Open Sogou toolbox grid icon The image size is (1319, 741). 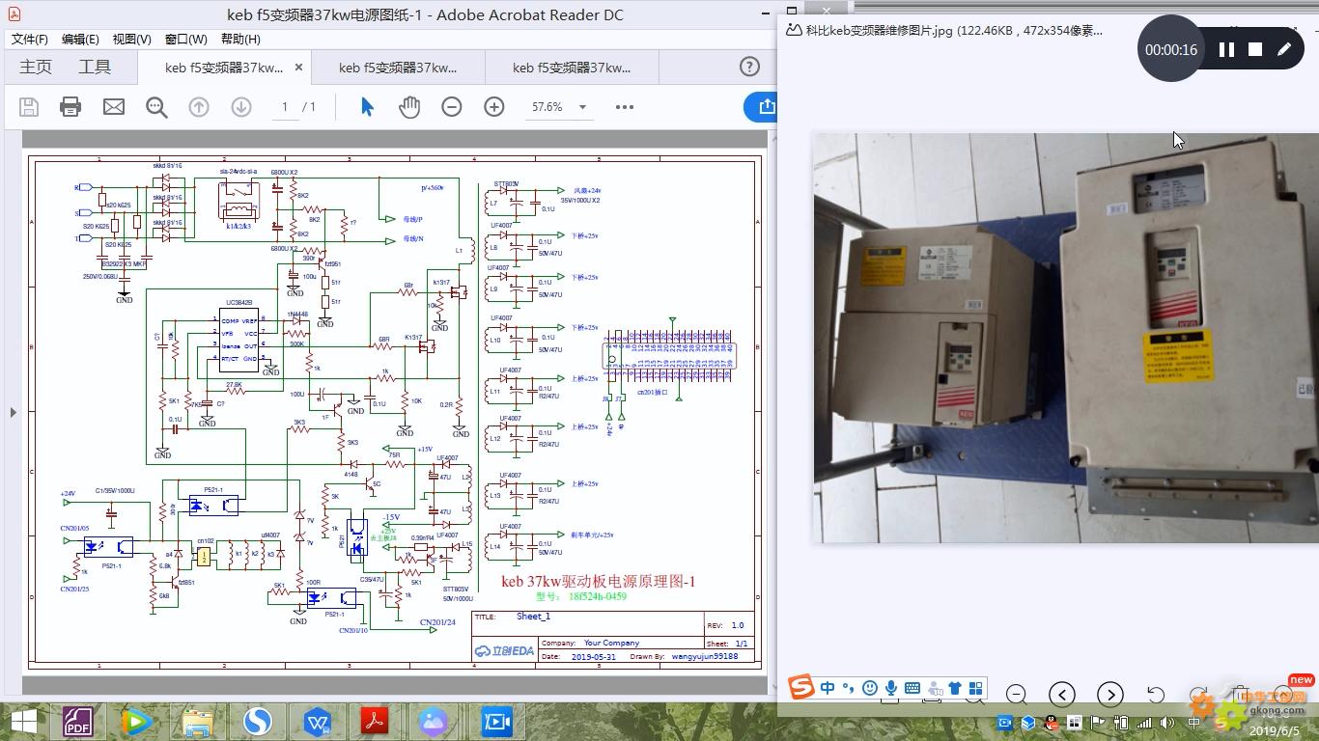(x=975, y=688)
